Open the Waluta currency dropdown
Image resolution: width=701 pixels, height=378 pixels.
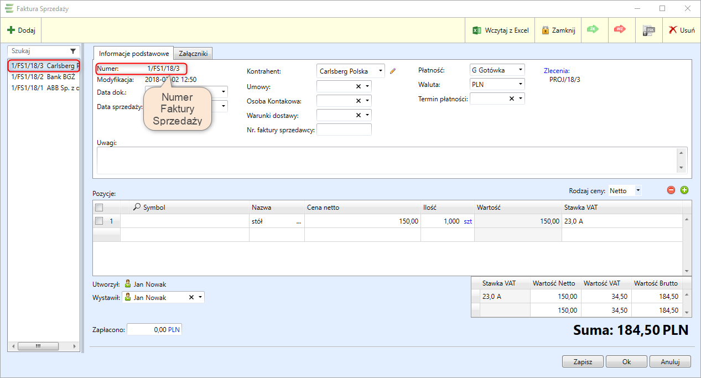pos(520,85)
